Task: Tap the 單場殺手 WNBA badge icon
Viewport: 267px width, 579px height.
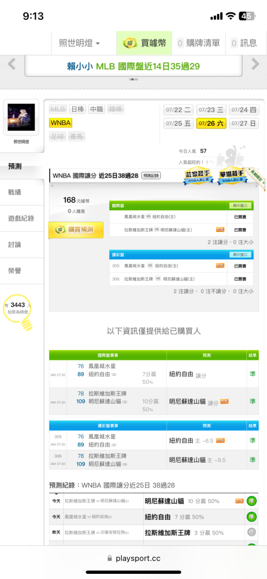Action: coord(232,177)
